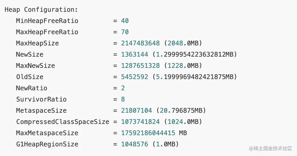The width and height of the screenshot is (297, 156).
Task: Click the MaxHeapSize label
Action: coord(37,43)
